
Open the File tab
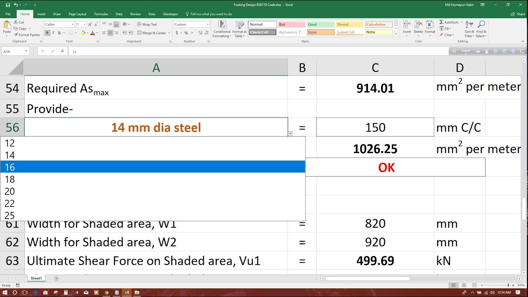[8, 14]
